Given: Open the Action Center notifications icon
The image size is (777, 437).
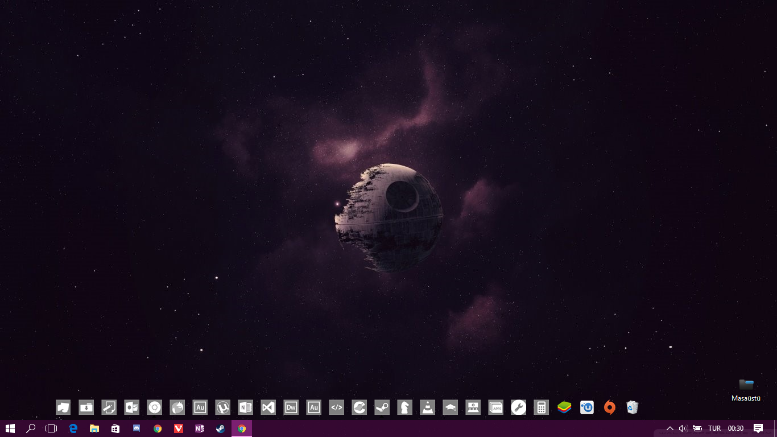Looking at the screenshot, I should [758, 428].
